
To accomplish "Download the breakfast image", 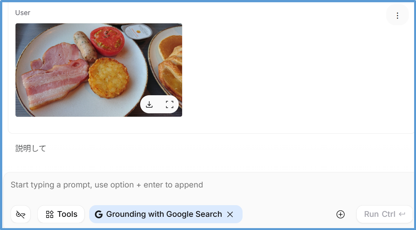I will coord(149,105).
